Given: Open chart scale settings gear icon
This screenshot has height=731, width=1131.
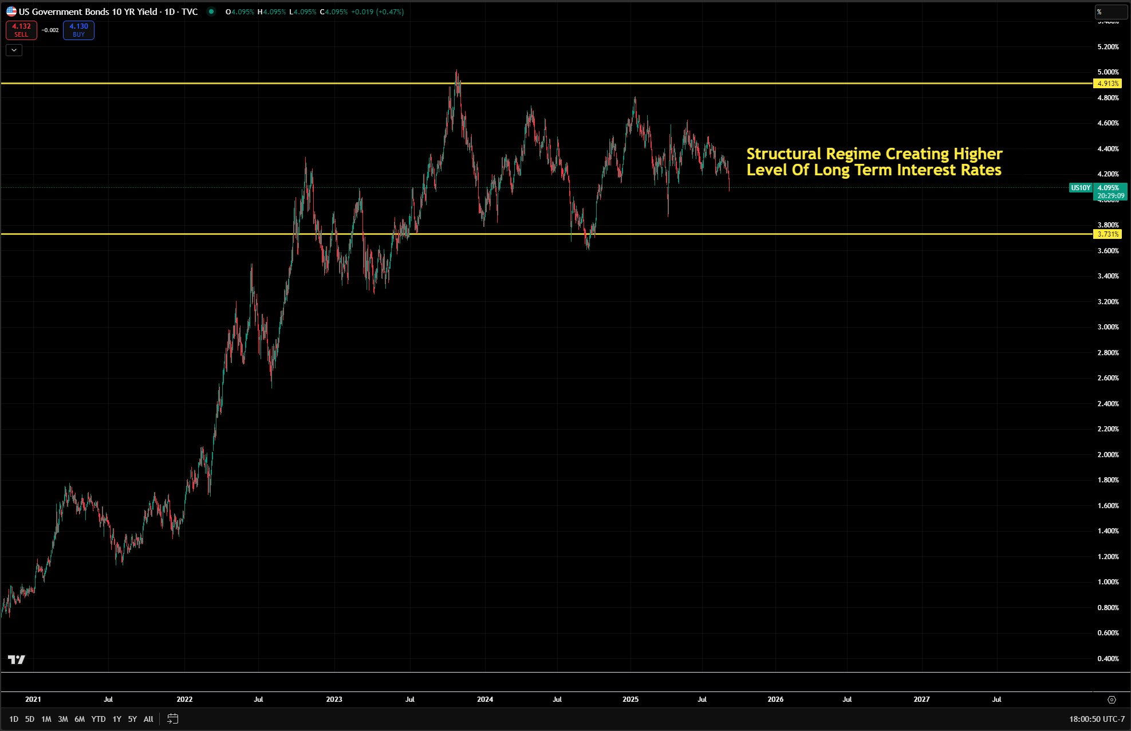Looking at the screenshot, I should click(x=1112, y=699).
